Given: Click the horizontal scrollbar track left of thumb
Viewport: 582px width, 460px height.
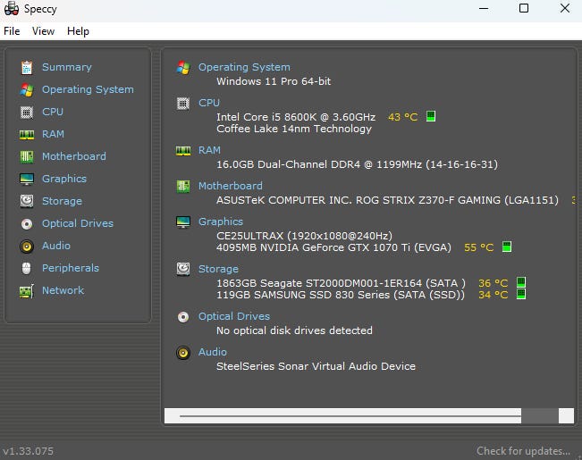Looking at the screenshot, I should [350, 416].
